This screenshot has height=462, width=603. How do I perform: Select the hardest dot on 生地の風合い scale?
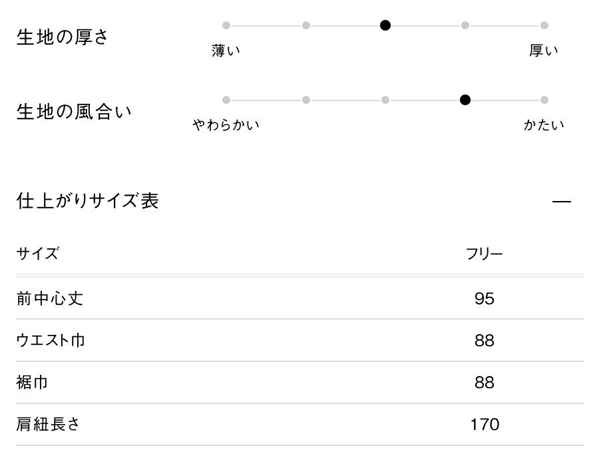tap(544, 100)
